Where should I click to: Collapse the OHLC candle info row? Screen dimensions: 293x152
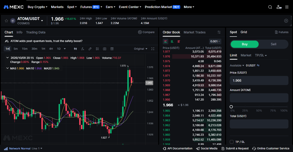7,58
